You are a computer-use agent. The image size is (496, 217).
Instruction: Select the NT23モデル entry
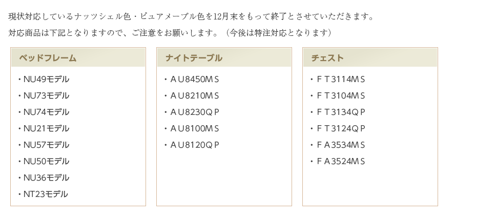[46, 194]
